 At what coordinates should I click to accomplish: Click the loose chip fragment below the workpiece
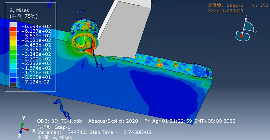(x=63, y=109)
